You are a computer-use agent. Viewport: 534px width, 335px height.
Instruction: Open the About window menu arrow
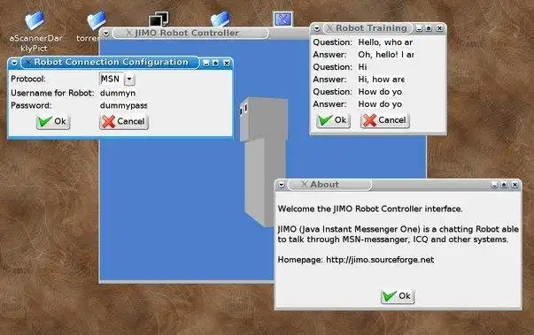point(282,185)
